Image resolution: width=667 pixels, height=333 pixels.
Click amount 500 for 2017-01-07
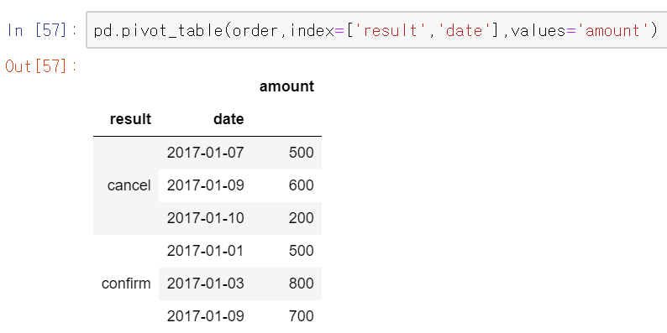coord(302,153)
